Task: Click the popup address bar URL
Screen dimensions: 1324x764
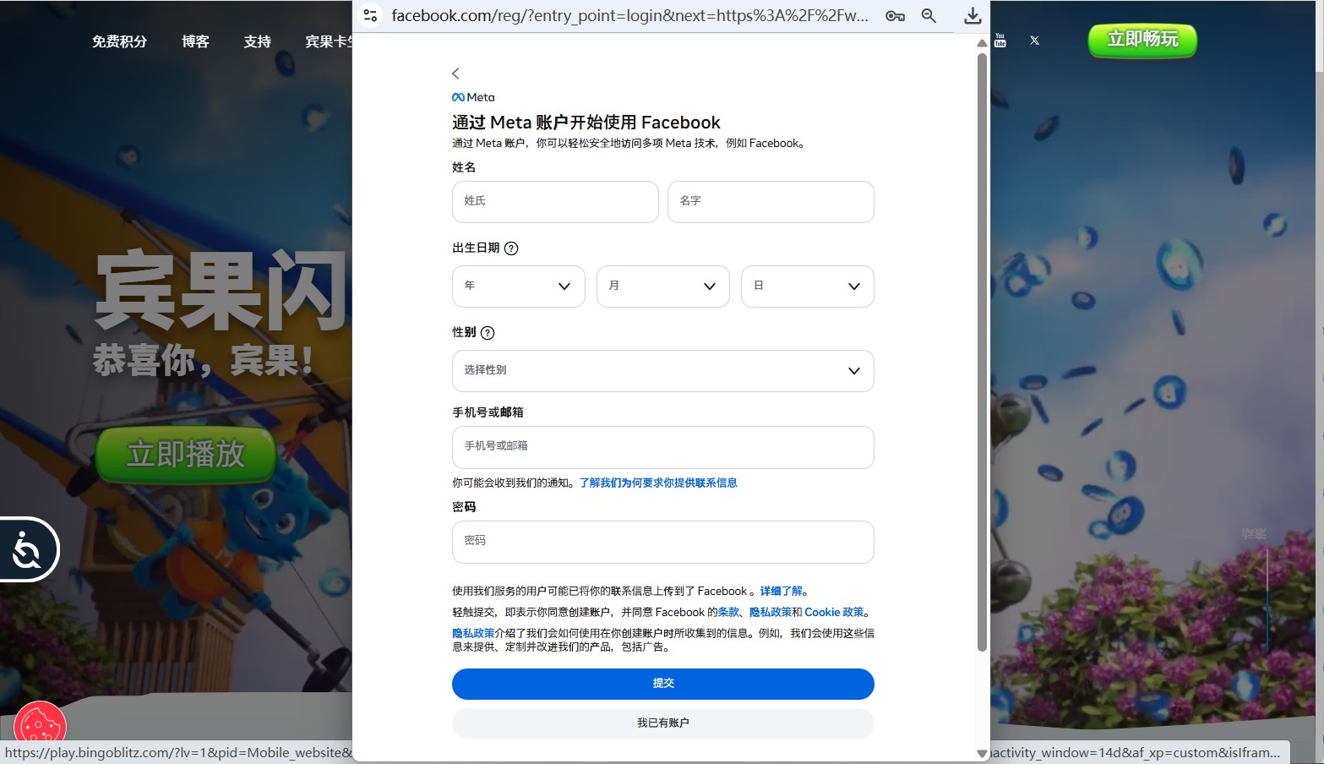Action: (x=629, y=15)
